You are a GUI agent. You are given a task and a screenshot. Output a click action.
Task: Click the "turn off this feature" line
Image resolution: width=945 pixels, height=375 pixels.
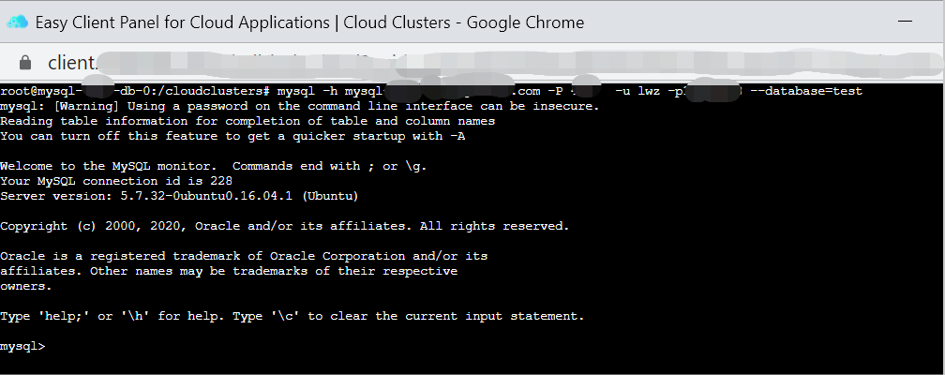[232, 136]
